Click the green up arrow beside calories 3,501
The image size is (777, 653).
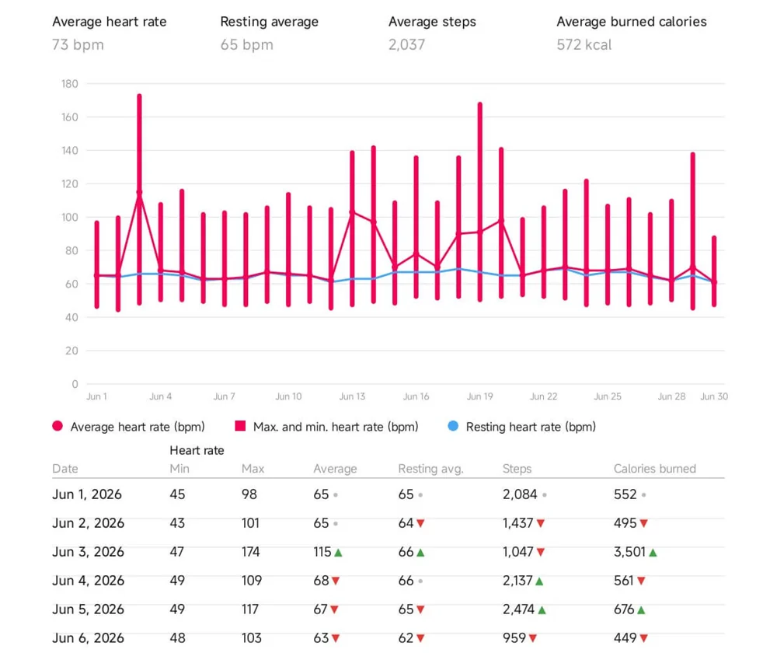pos(653,553)
